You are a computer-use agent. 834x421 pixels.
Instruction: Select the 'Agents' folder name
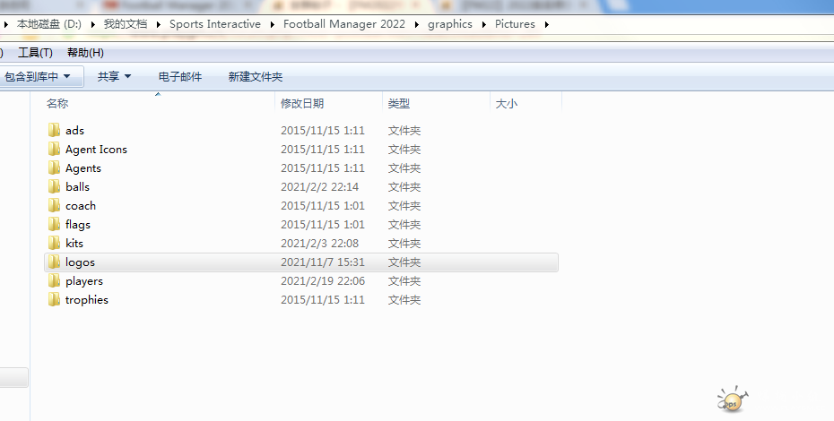(x=83, y=168)
